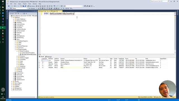Expand the AutoShop database node

[14, 22]
